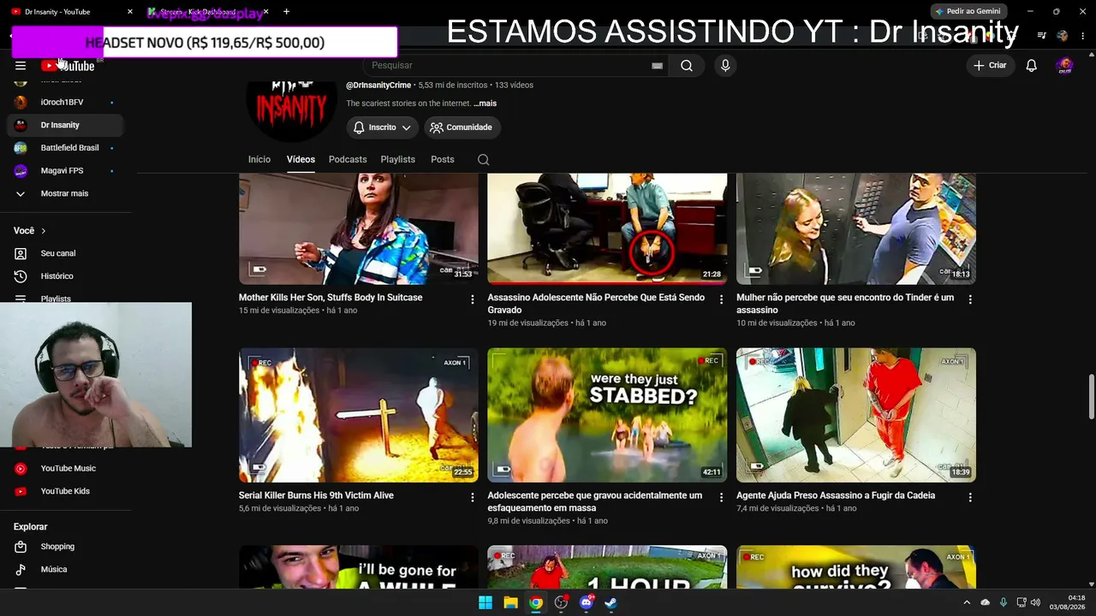Click the search magnifier button
1096x616 pixels.
(687, 66)
